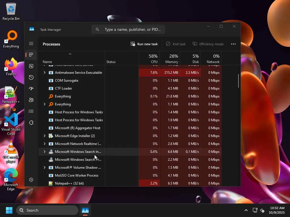Click the 215.2 MB memory value
Screen dimensions: 290x217
coord(171,73)
